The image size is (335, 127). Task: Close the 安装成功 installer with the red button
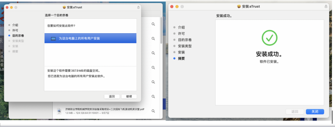172,7
